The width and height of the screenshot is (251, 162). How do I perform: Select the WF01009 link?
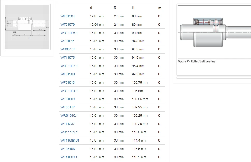click(67, 99)
